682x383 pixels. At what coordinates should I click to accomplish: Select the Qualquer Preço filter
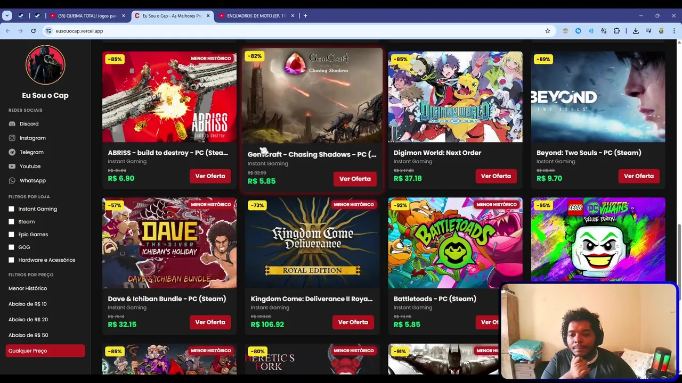pyautogui.click(x=45, y=351)
